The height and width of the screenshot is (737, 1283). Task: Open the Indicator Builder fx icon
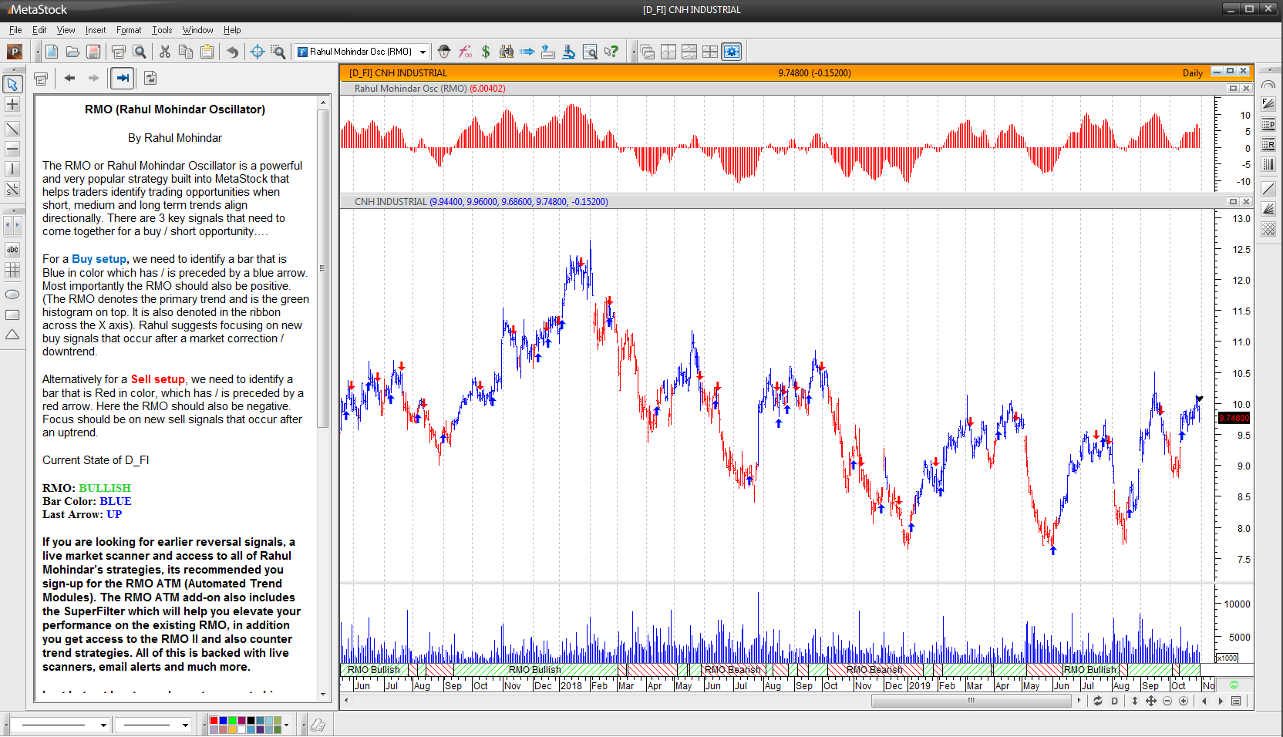(465, 52)
